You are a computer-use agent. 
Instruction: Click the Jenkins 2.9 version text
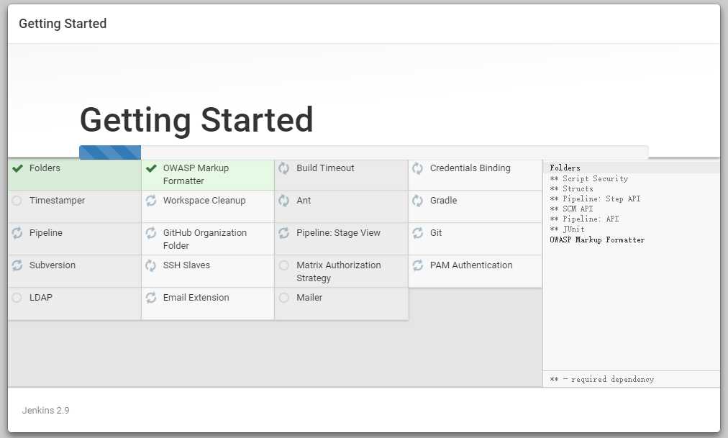[x=45, y=411]
